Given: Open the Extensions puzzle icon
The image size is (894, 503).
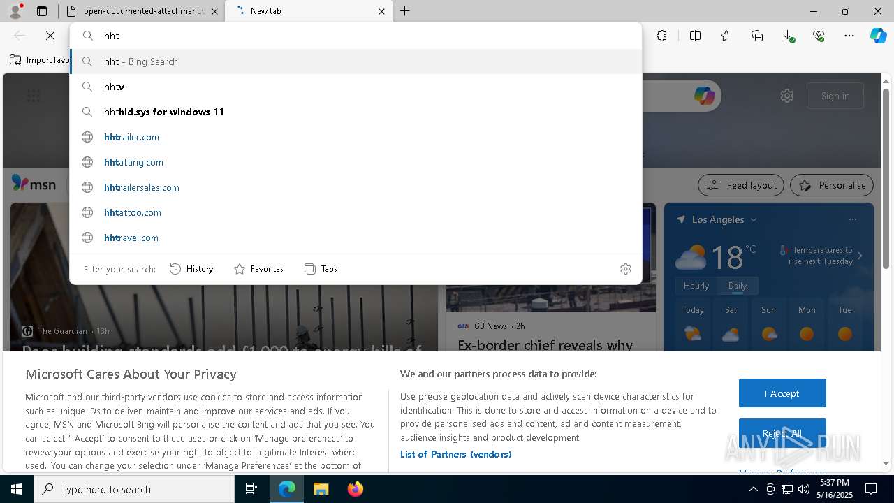Looking at the screenshot, I should tap(662, 36).
